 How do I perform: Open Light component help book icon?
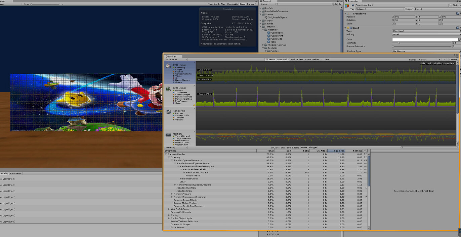(x=458, y=28)
